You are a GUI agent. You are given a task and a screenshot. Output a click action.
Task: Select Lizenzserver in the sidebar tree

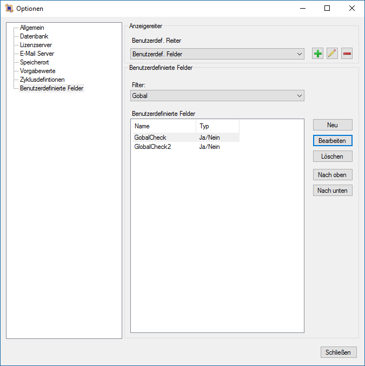click(x=36, y=45)
